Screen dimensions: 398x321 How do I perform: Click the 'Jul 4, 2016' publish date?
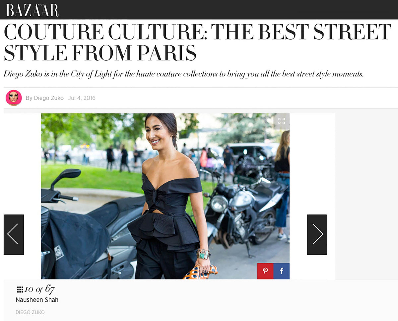tap(82, 98)
